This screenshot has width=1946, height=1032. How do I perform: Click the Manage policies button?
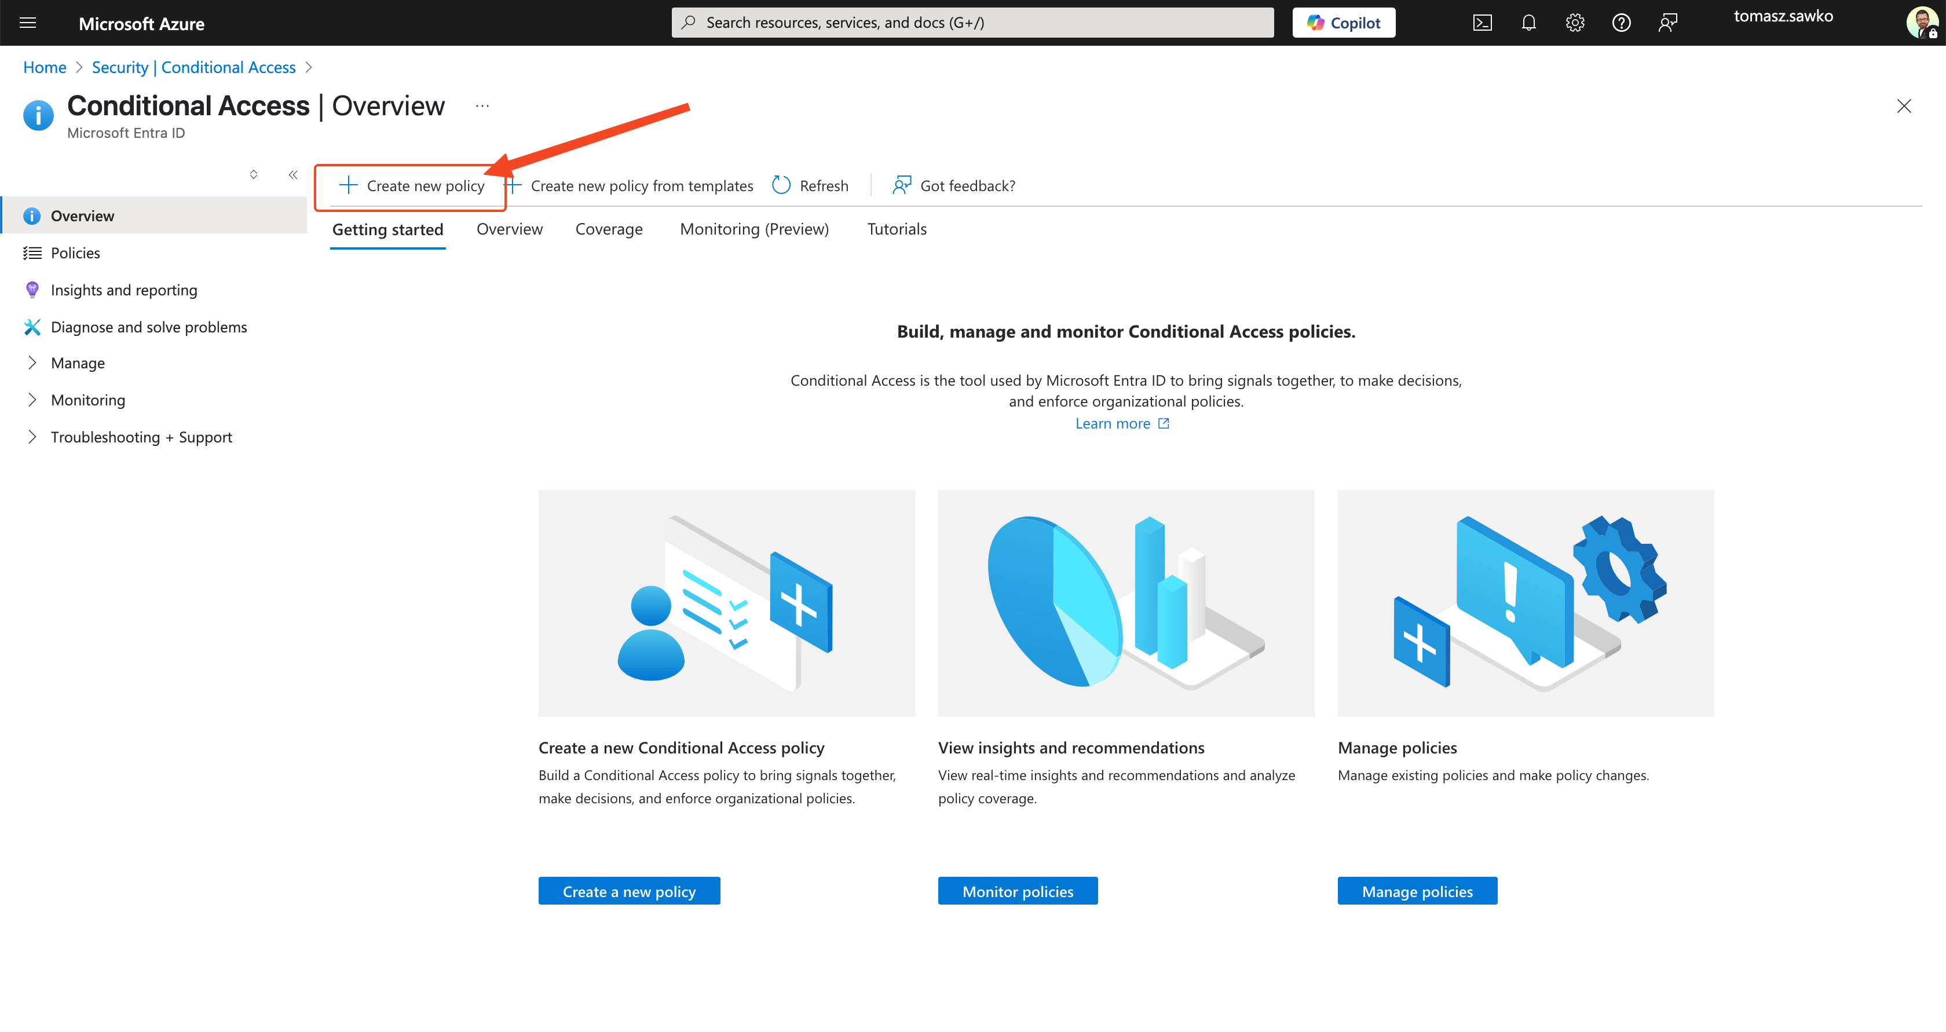click(1417, 891)
